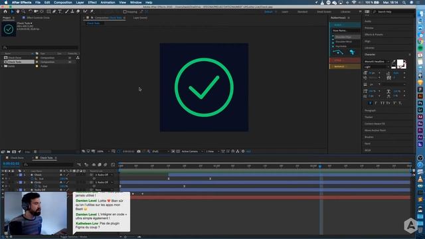Select the Zoom magnifier tool

(24, 12)
